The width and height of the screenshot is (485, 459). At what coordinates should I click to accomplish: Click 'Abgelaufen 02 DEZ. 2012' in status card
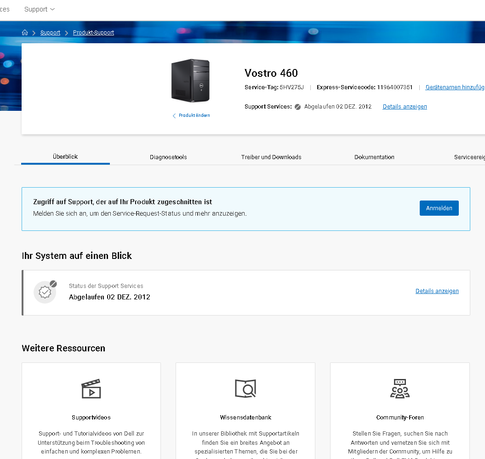(x=109, y=297)
